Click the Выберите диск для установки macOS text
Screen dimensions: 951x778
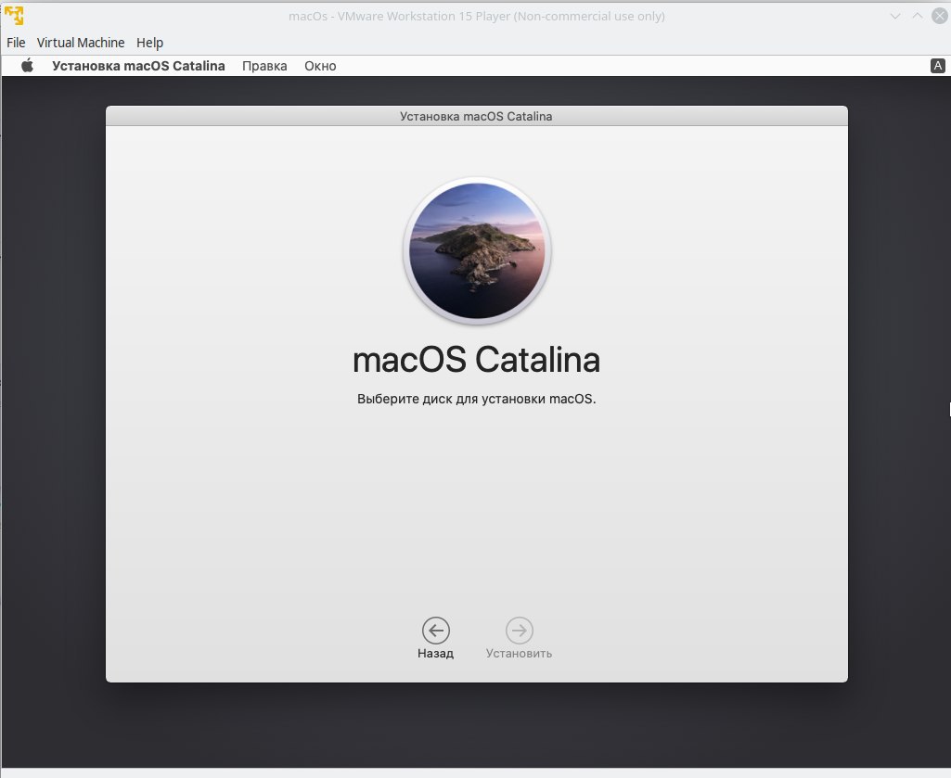tap(476, 399)
